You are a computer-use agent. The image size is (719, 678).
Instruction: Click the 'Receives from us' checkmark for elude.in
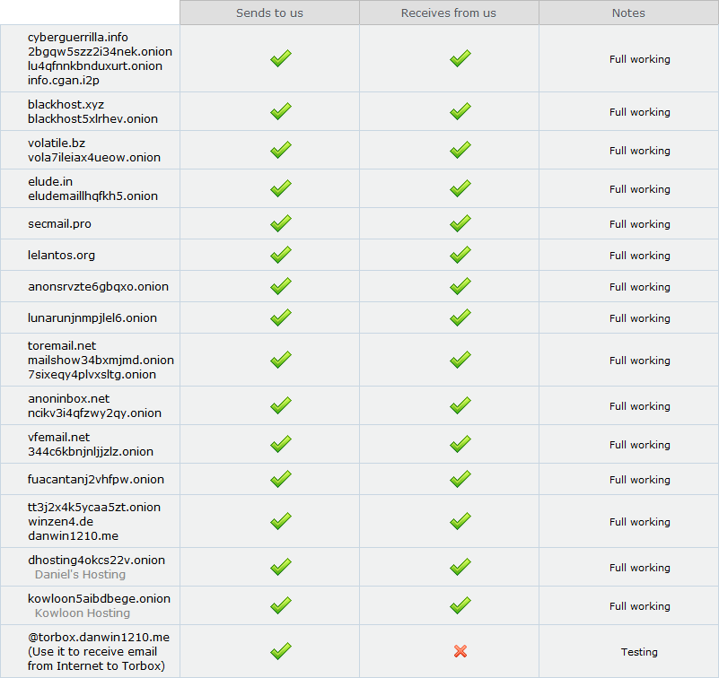[x=460, y=189]
